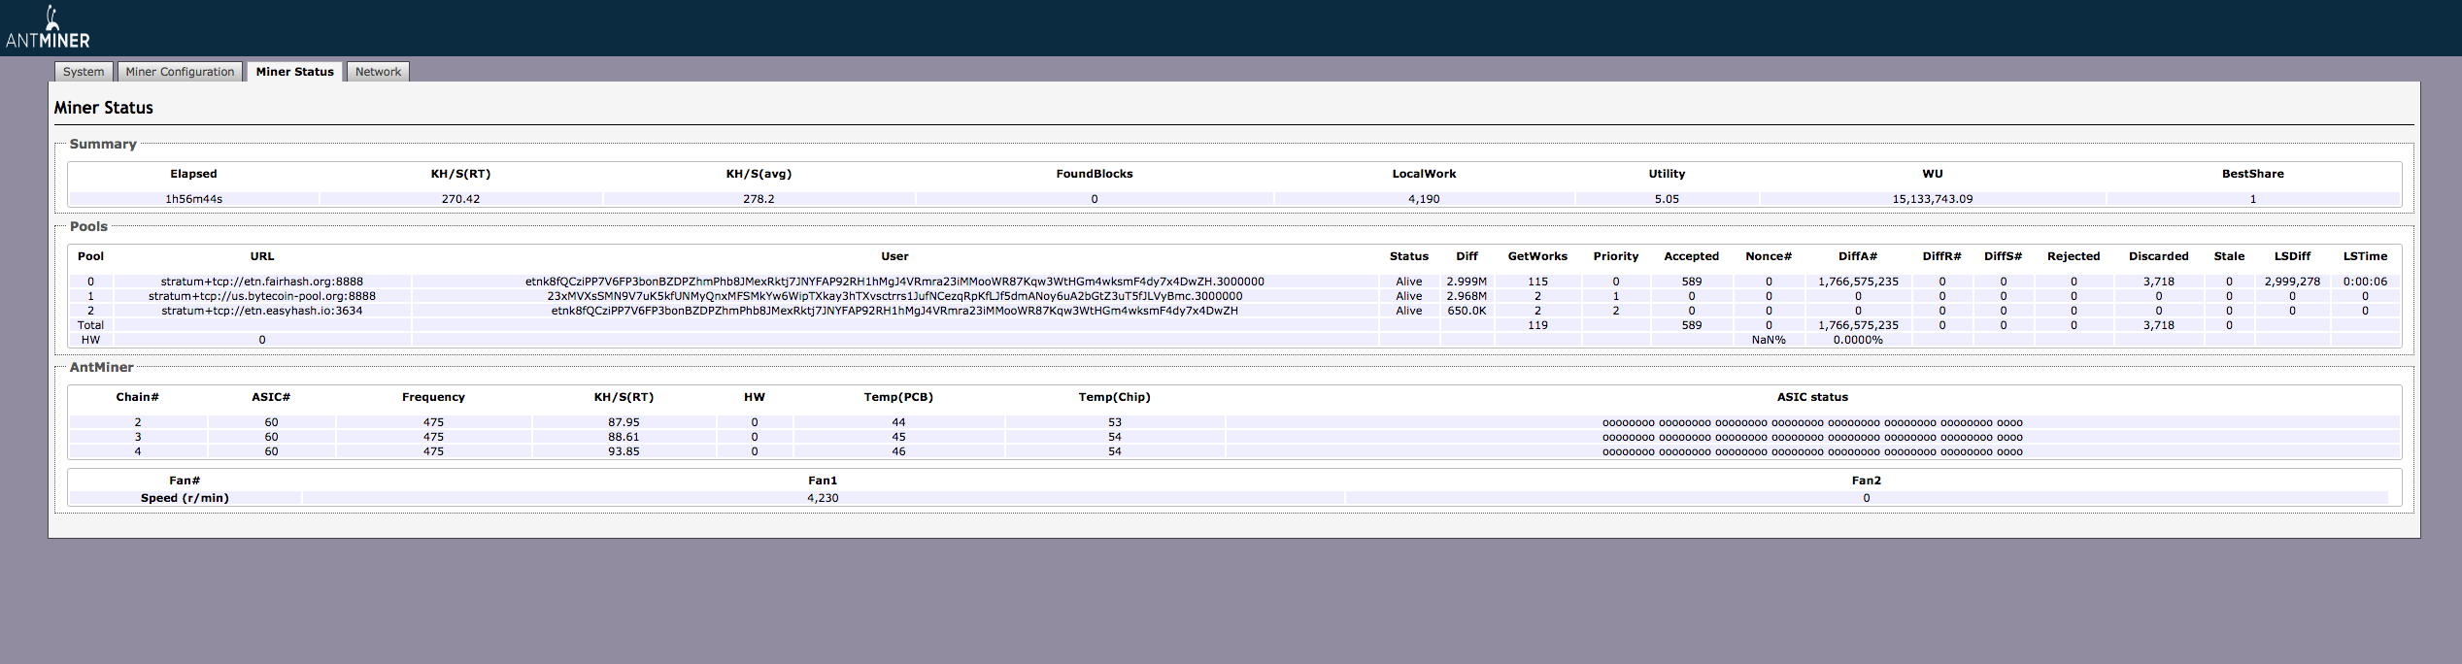
Task: Click the 'Discarded' column header
Action: pyautogui.click(x=2159, y=256)
